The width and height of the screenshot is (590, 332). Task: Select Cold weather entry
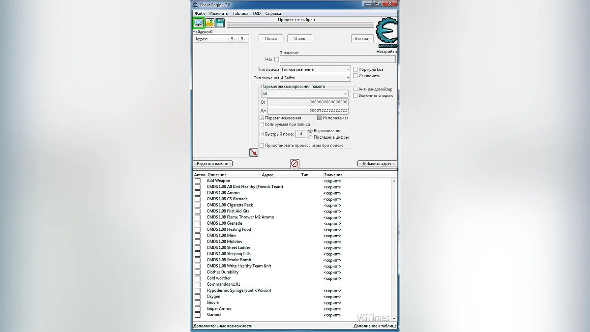(x=218, y=278)
